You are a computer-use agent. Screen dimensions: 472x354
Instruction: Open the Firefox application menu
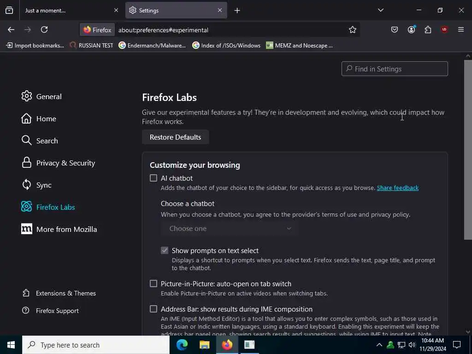click(461, 29)
